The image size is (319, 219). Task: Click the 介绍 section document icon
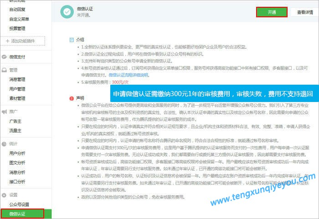[x=72, y=40]
